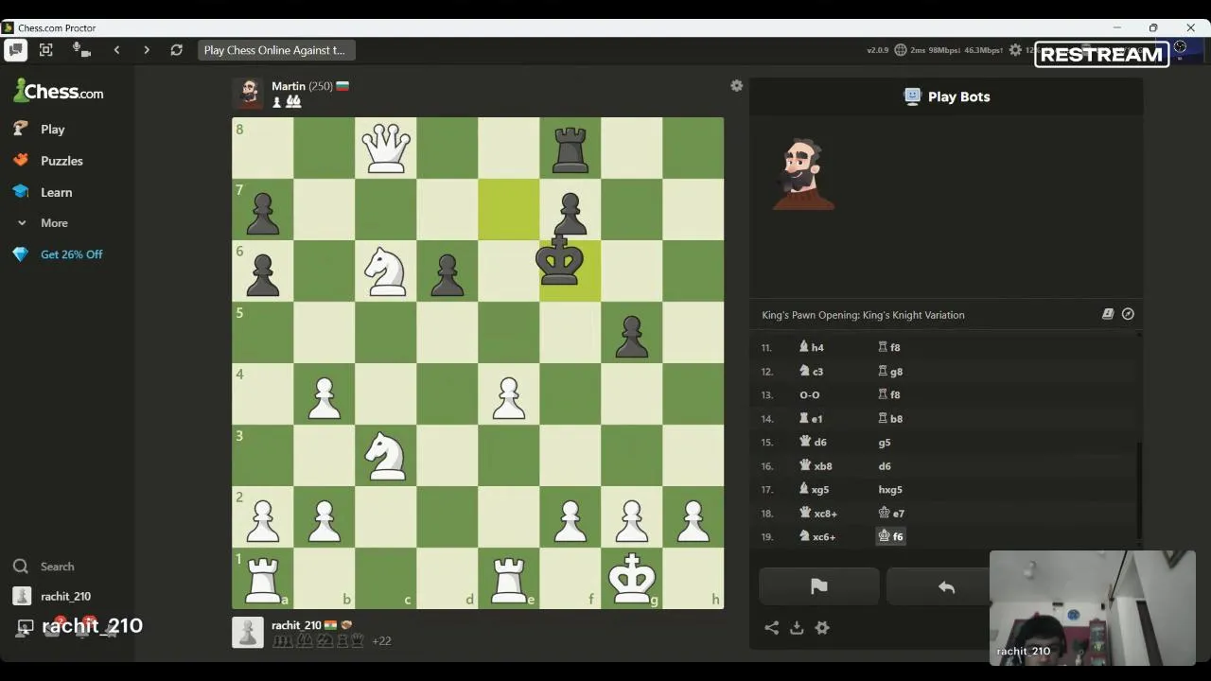This screenshot has height=681, width=1211.
Task: Resign with the flag button
Action: (819, 587)
